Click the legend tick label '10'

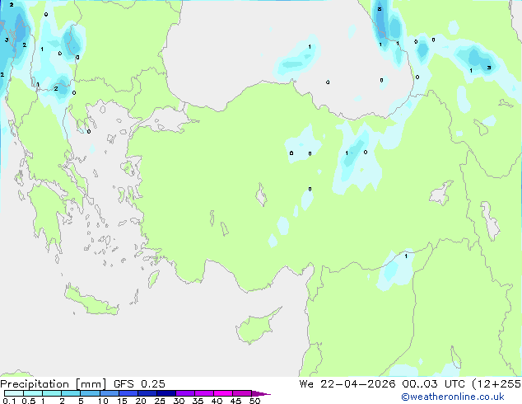tap(103, 401)
